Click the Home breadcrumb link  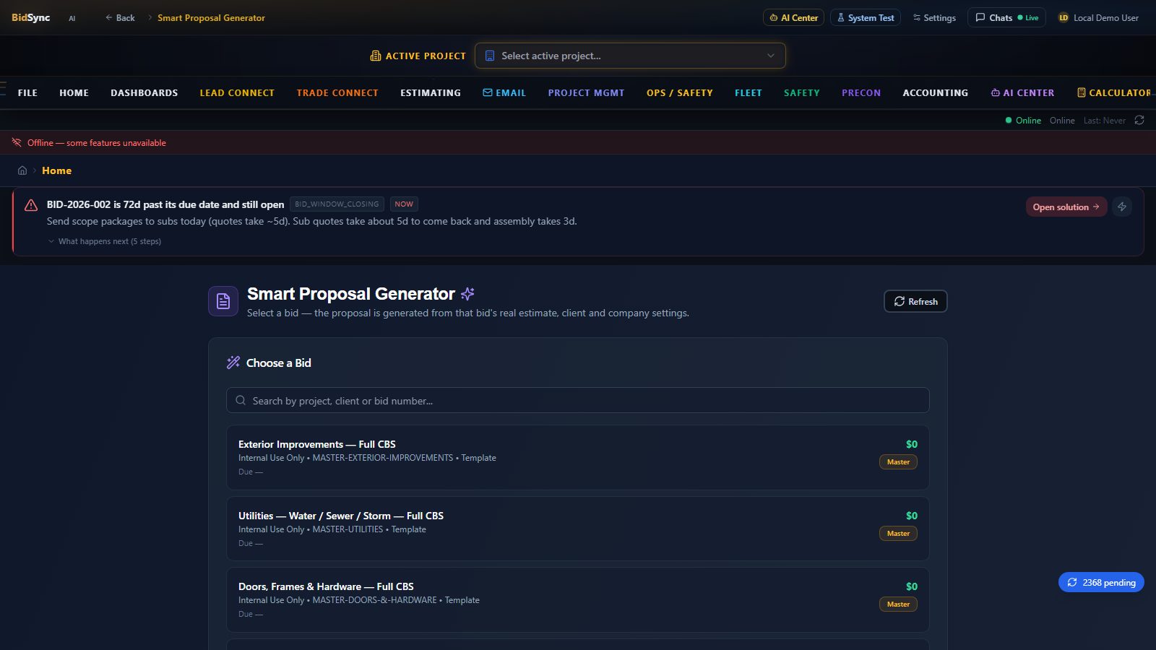pyautogui.click(x=56, y=170)
